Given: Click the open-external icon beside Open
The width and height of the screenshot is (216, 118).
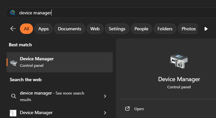Looking at the screenshot, I should click(127, 109).
